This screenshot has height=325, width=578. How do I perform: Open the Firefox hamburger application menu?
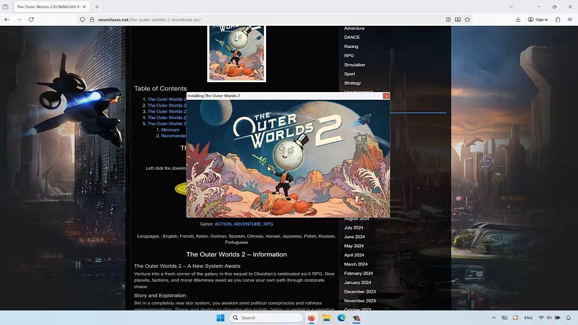click(x=569, y=19)
